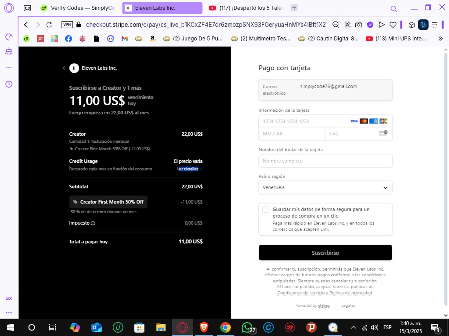Open the notification center icon
The image size is (449, 336).
tap(436, 328)
